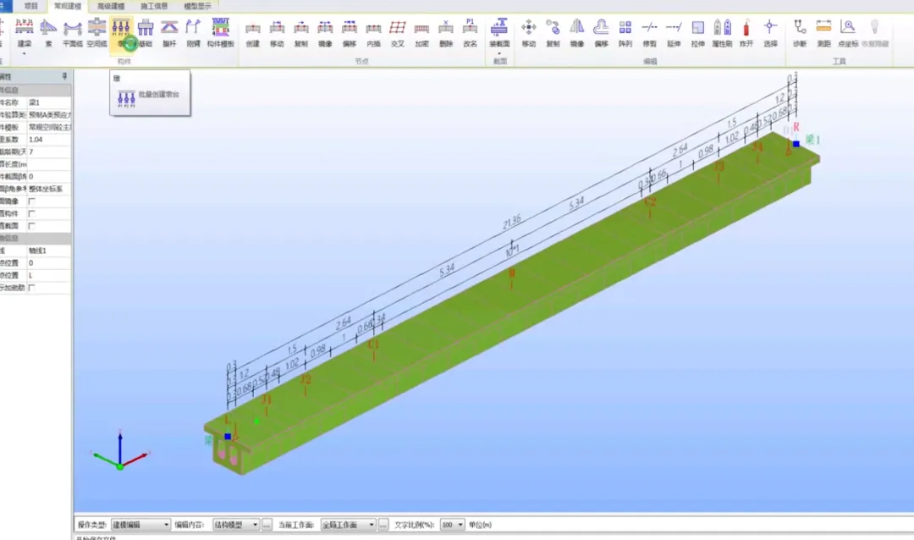Toggle the 截面 checkbox in properties
The image size is (914, 540).
tap(31, 226)
